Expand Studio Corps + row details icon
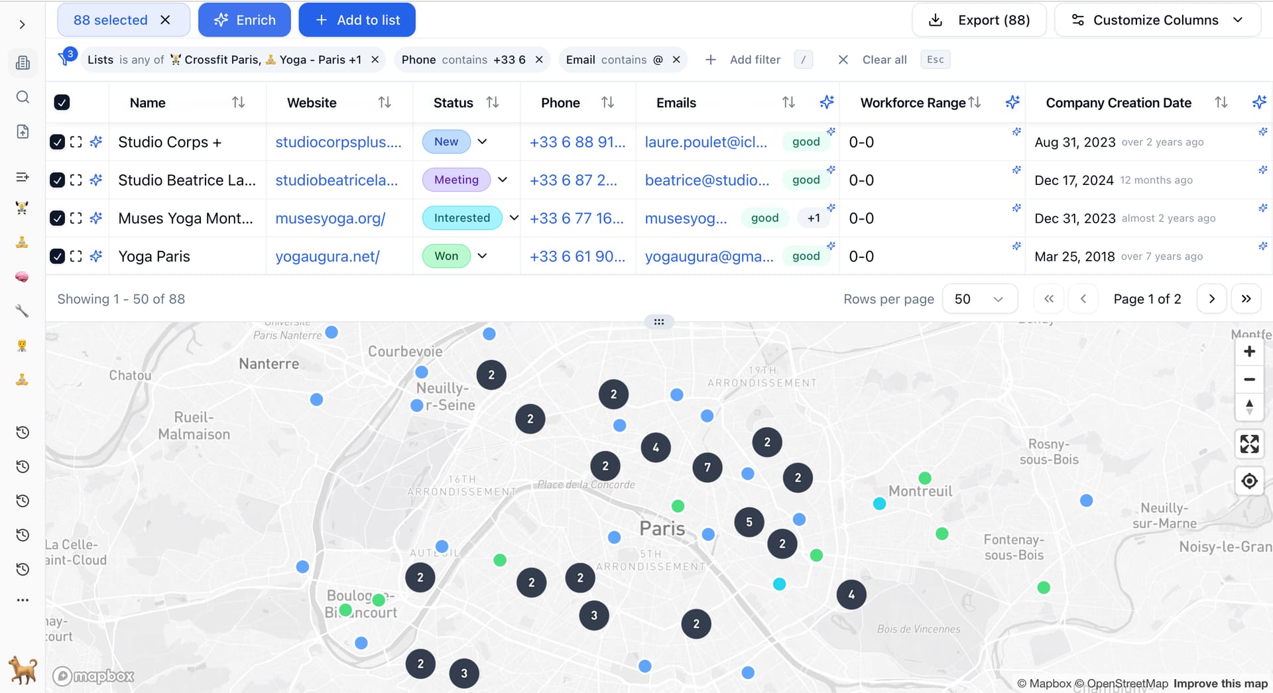This screenshot has height=693, width=1273. (x=76, y=142)
